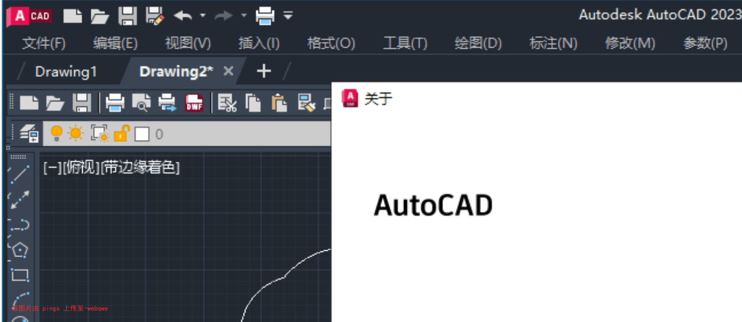Select the Polyline tool
The image size is (742, 322).
click(x=20, y=225)
